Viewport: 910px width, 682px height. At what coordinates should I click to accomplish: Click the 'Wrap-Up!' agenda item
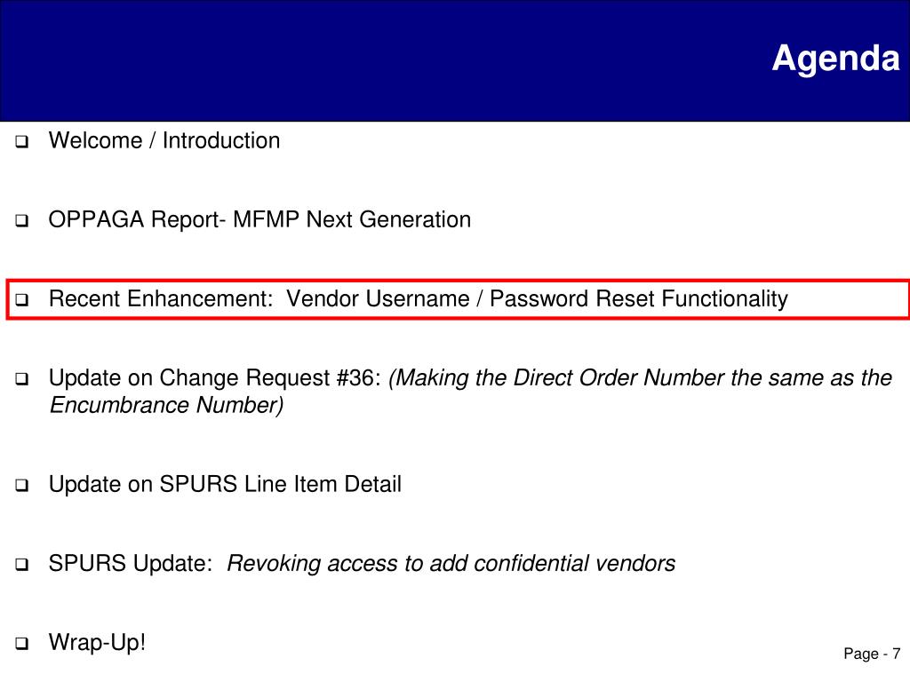[97, 643]
